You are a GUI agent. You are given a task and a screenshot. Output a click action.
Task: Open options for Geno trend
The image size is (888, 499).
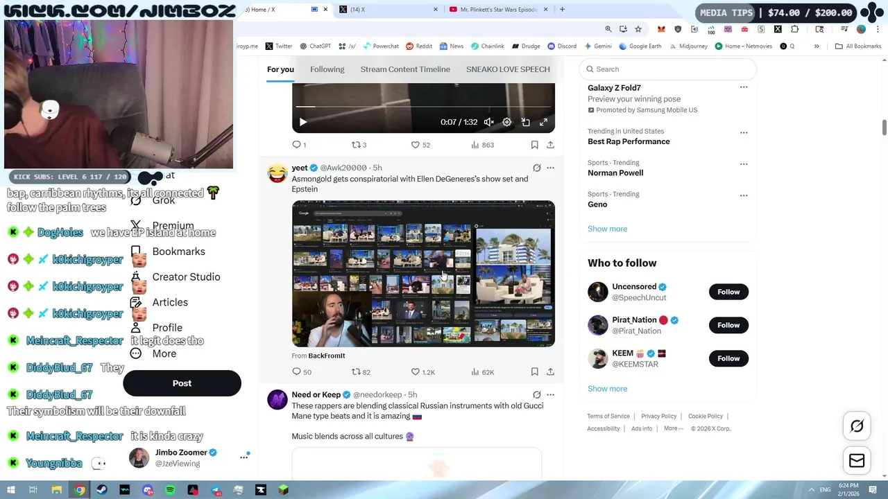(x=744, y=195)
